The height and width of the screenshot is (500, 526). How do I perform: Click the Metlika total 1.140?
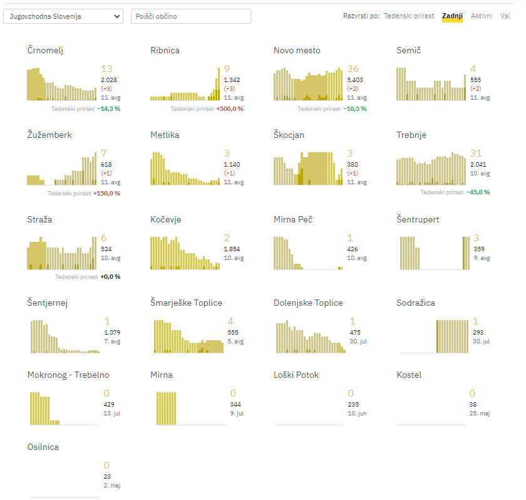232,164
